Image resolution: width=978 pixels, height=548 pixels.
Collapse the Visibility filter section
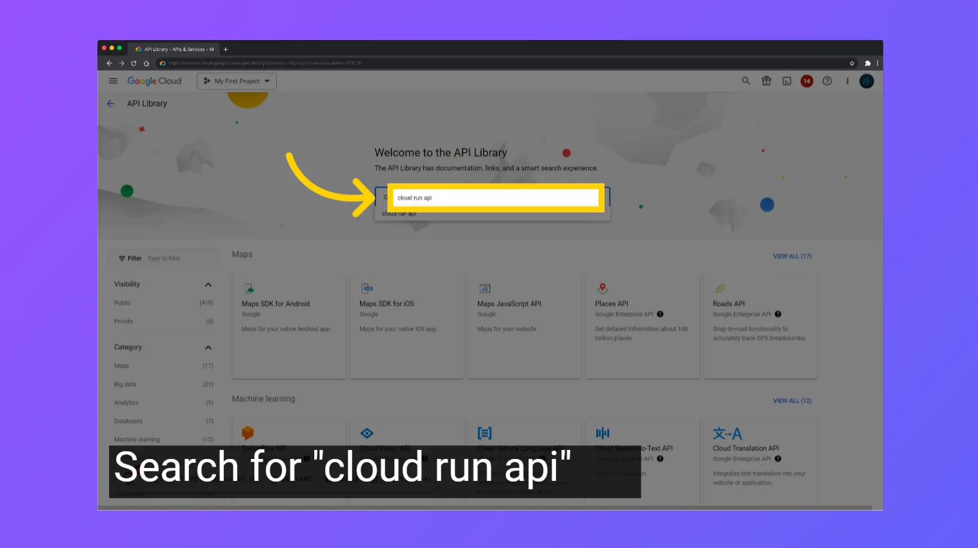(x=208, y=285)
